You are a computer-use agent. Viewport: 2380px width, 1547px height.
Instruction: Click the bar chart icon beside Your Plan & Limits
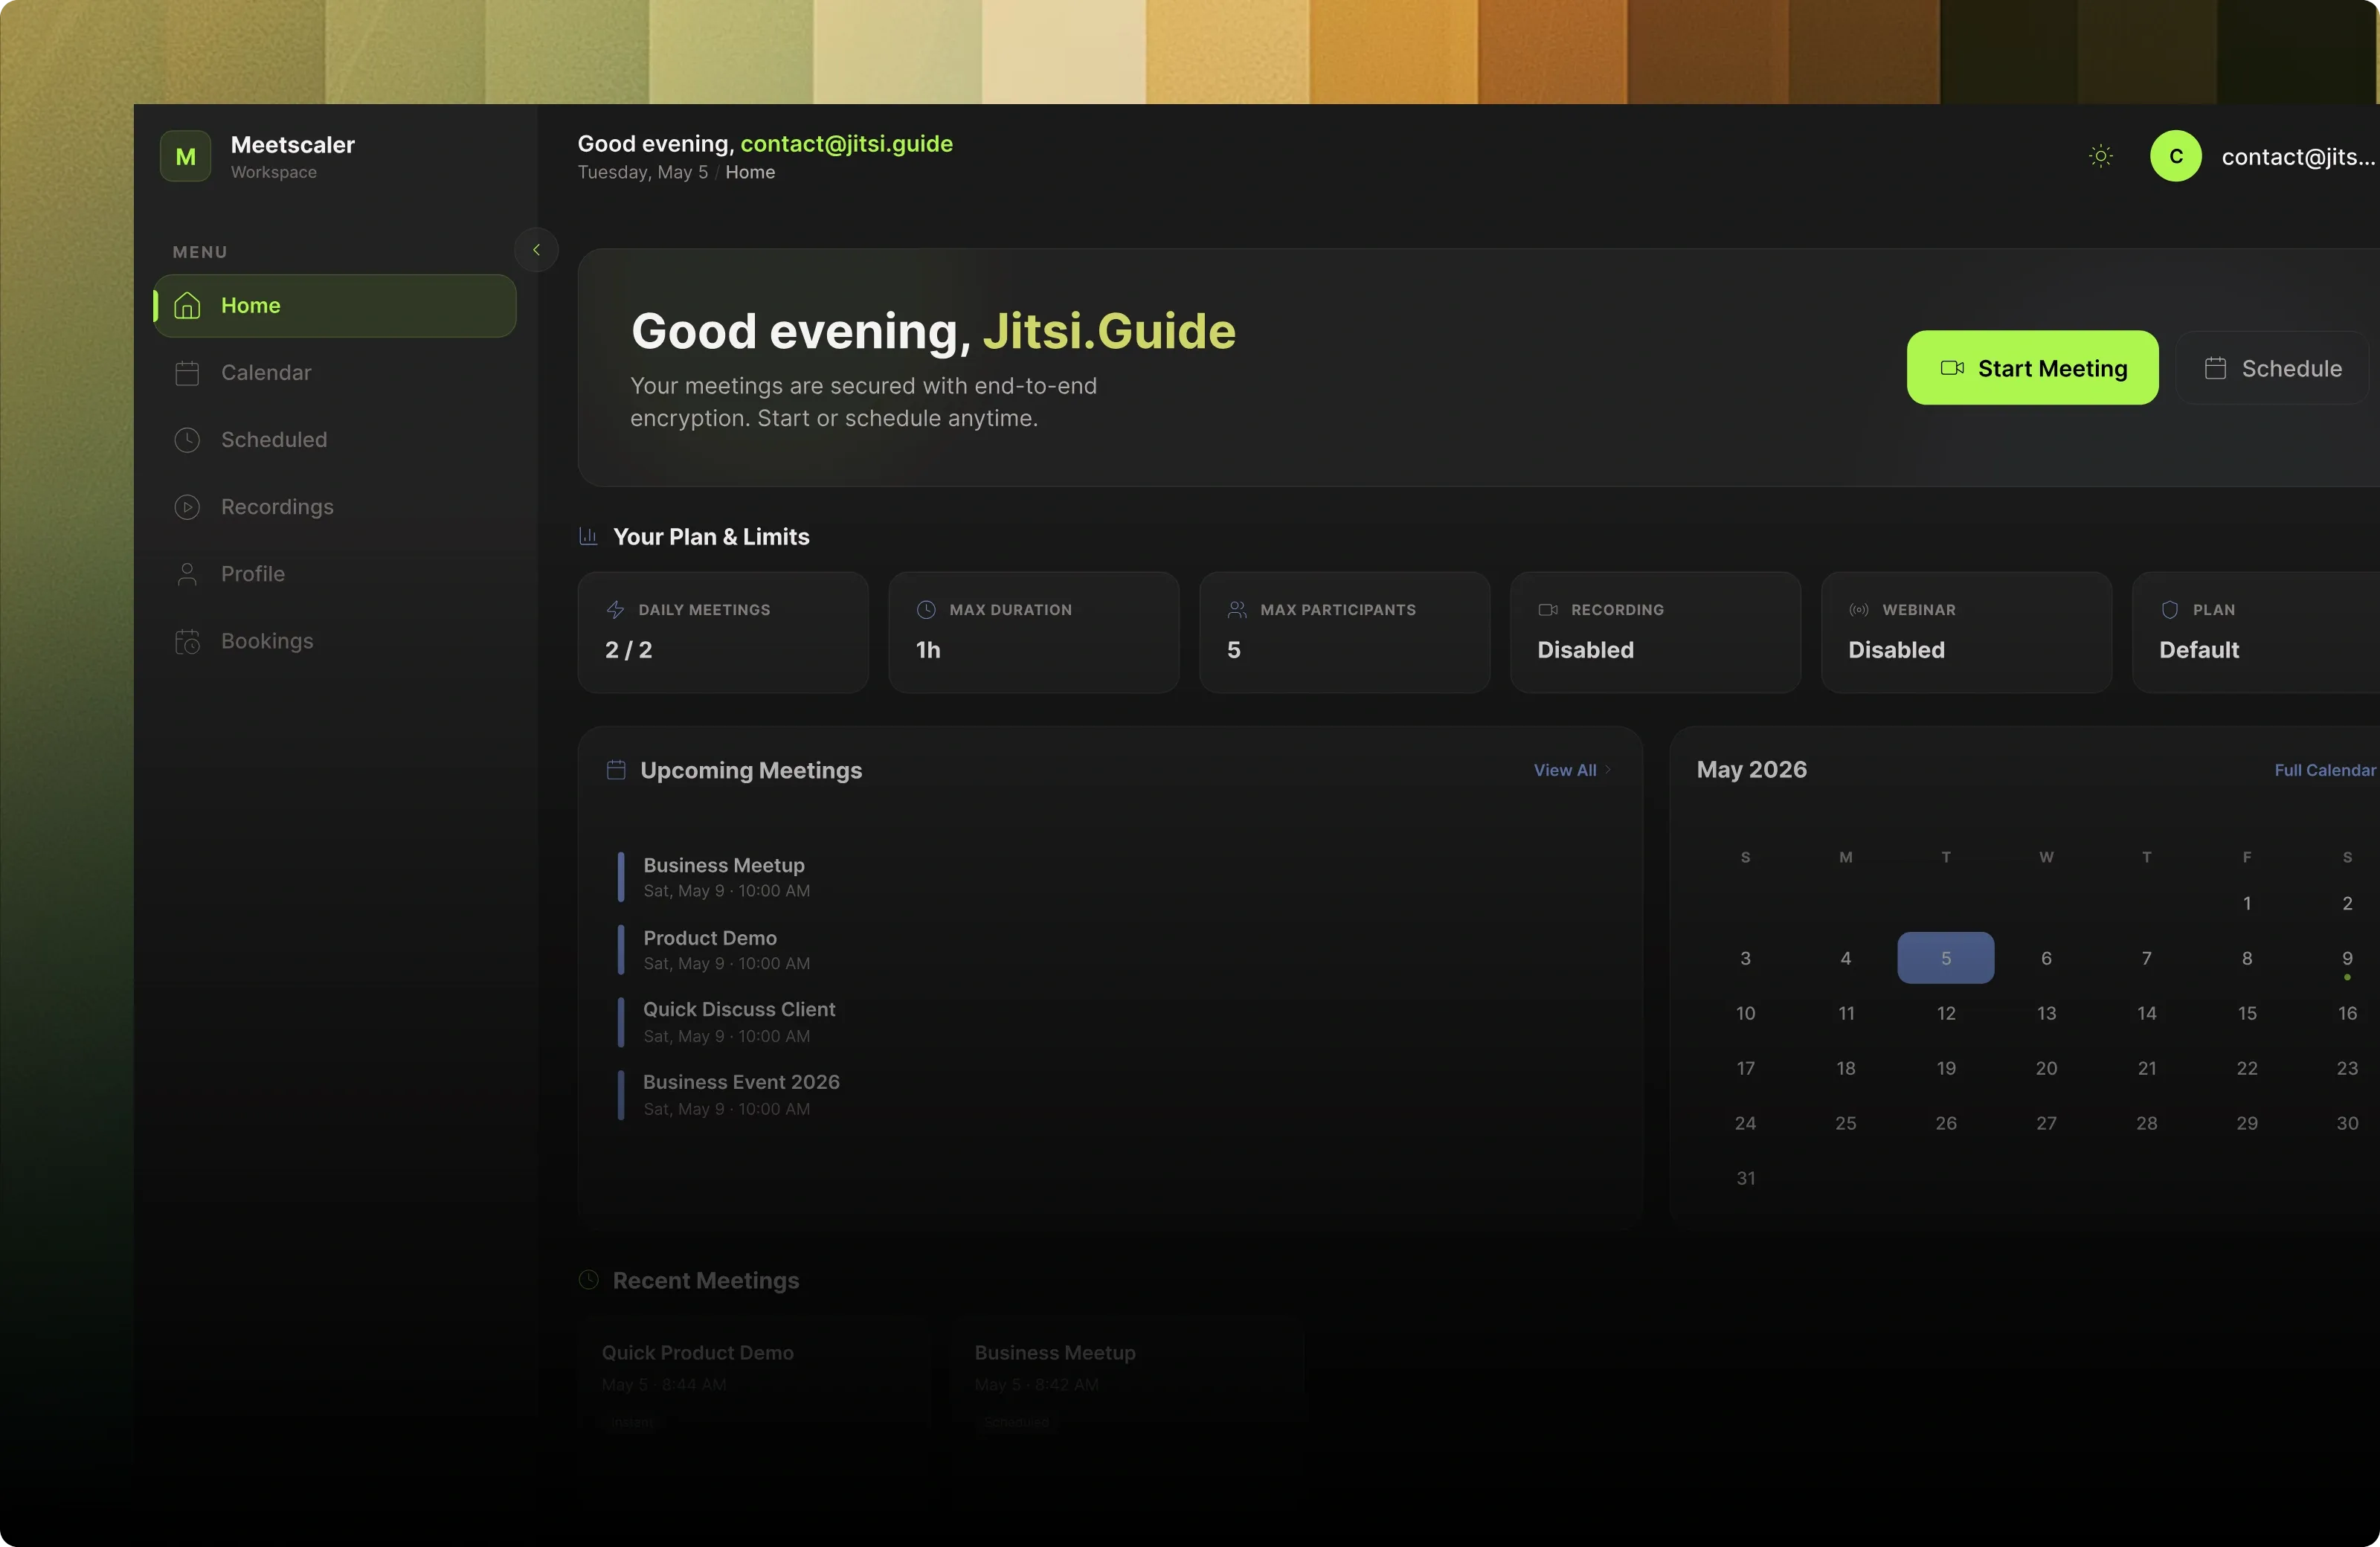(588, 537)
